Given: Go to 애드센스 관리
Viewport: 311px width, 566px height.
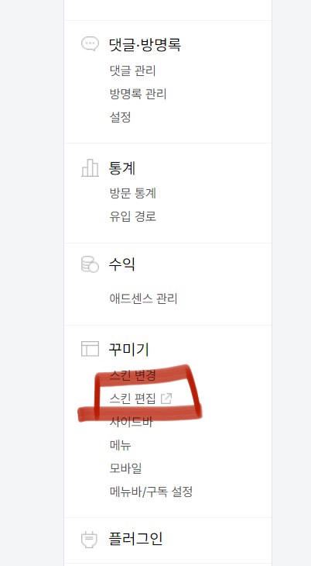Looking at the screenshot, I should pyautogui.click(x=143, y=299).
